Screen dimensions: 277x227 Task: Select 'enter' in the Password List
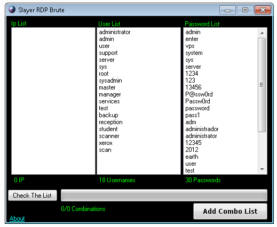pyautogui.click(x=192, y=39)
